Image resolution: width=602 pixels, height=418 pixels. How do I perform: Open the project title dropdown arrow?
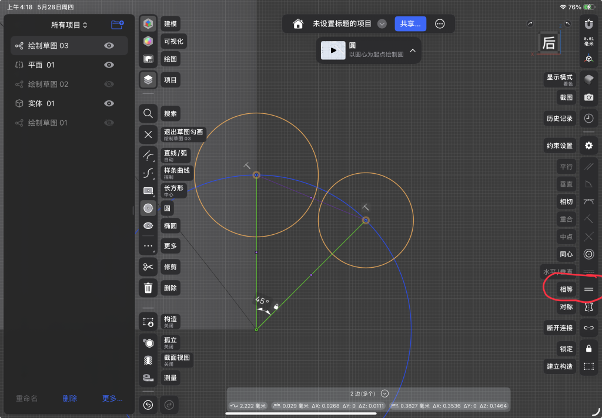tap(382, 23)
